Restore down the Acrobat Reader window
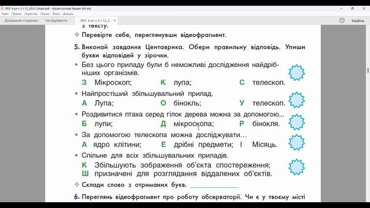This screenshot has width=370, height=208. point(352,9)
